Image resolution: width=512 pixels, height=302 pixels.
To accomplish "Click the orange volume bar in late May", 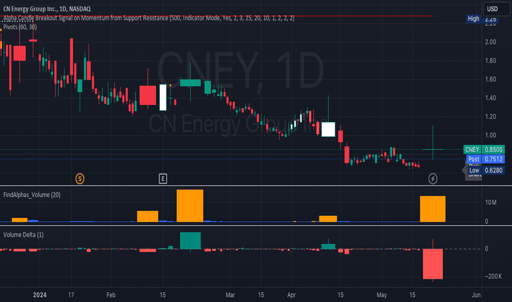I will point(433,209).
